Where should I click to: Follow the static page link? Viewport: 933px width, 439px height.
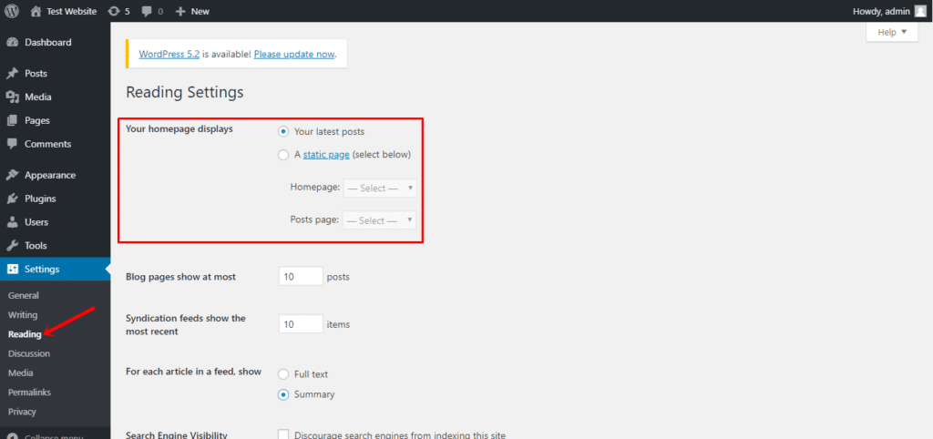click(327, 155)
